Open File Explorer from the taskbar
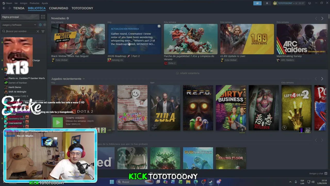The width and height of the screenshot is (330, 186). click(x=188, y=182)
